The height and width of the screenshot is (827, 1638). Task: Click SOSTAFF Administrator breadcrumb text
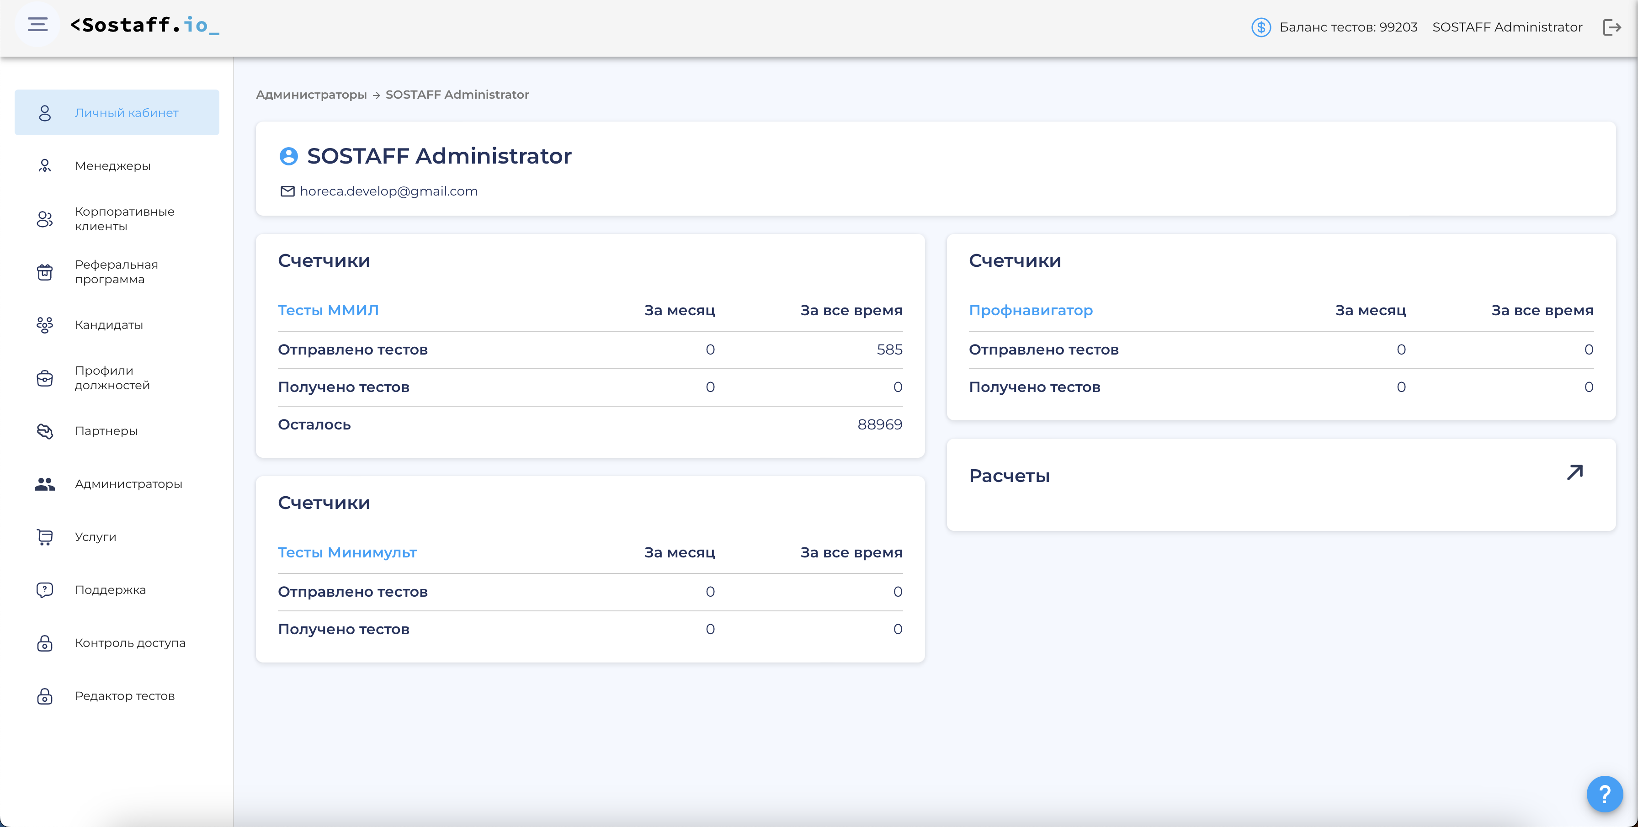coord(457,95)
